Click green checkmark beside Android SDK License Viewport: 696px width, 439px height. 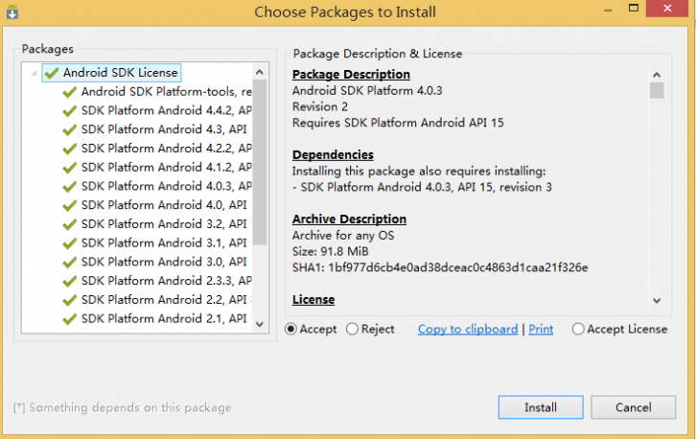(x=52, y=73)
